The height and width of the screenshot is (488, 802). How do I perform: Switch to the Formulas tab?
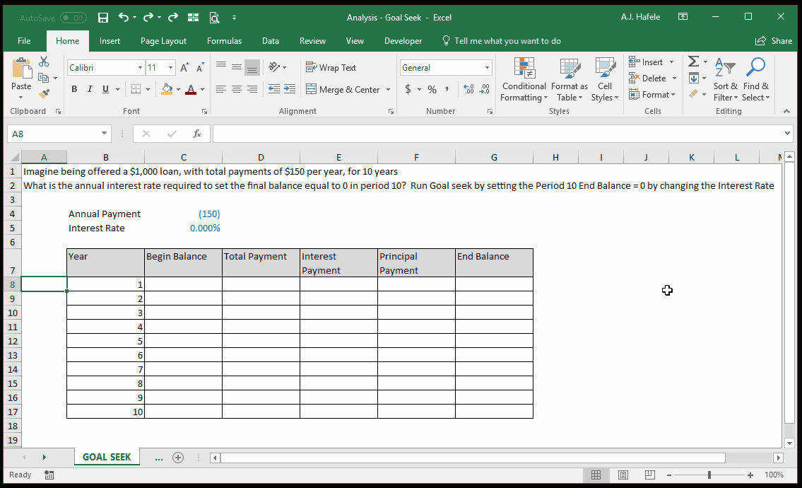224,41
